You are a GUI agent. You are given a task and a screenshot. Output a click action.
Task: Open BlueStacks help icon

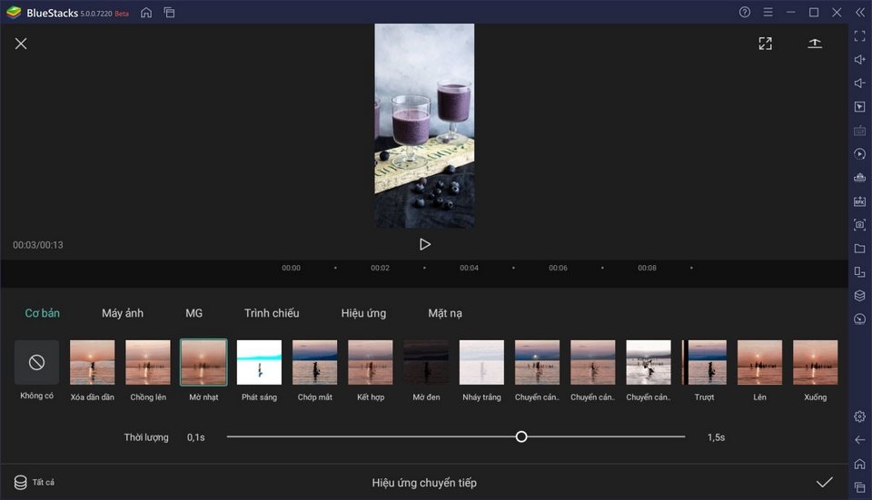[745, 13]
